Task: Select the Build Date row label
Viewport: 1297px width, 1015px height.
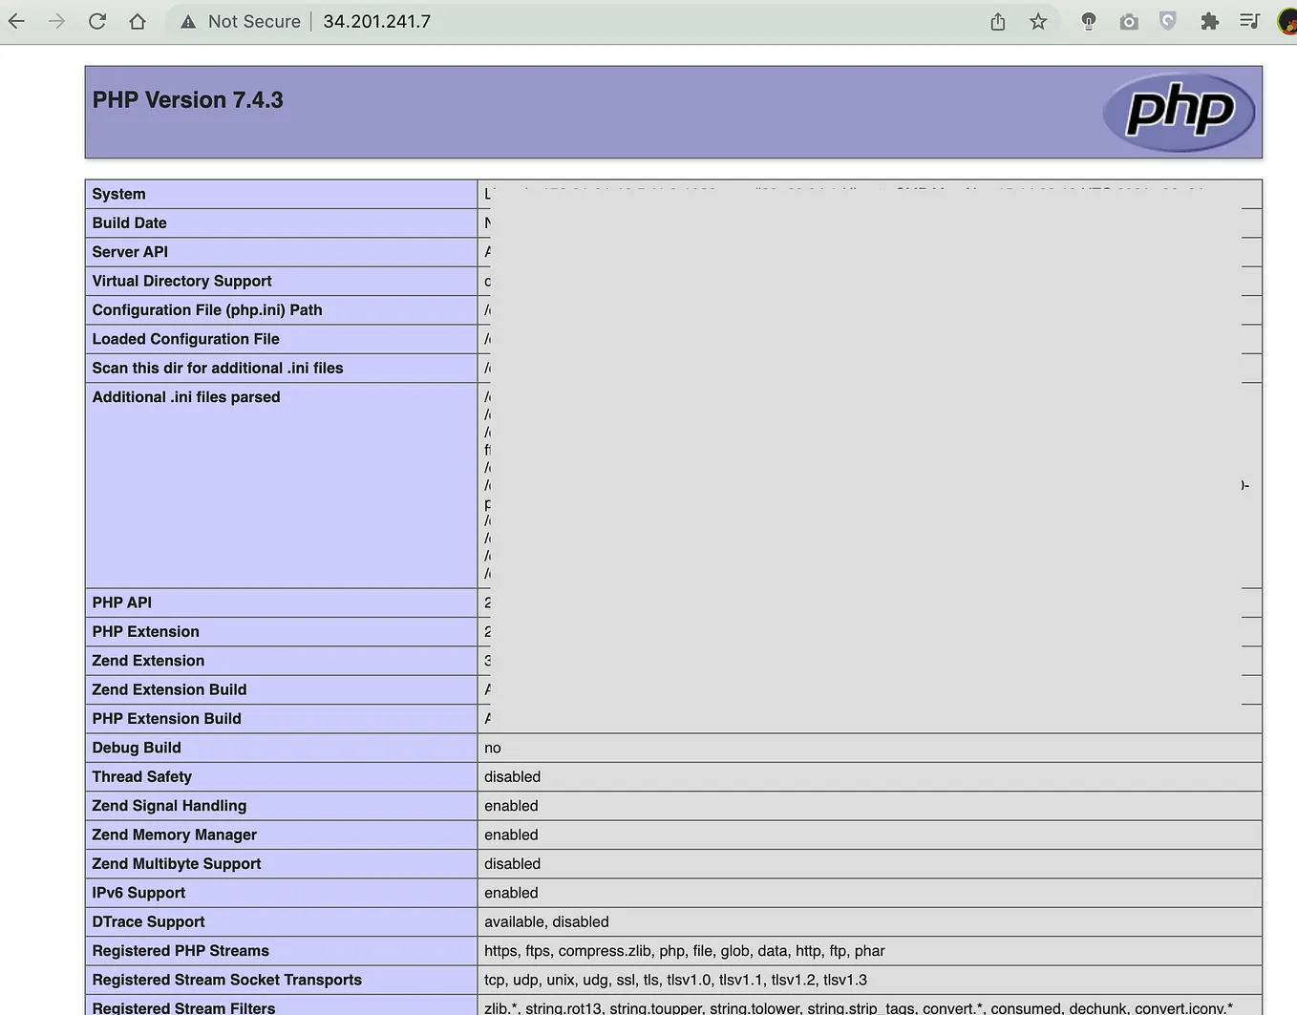Action: (x=130, y=222)
